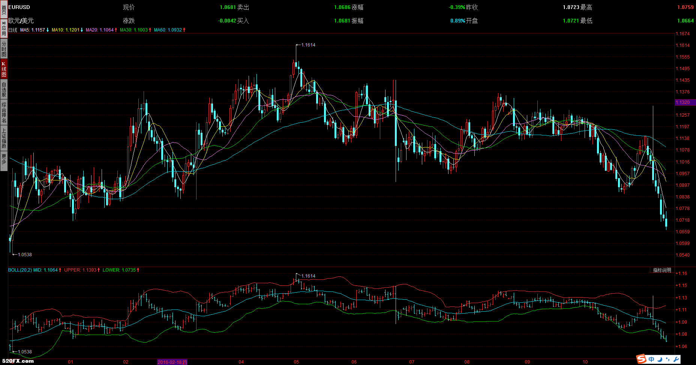Click the 1.0538 low label on main chart
This screenshot has height=365, width=696.
pos(25,255)
